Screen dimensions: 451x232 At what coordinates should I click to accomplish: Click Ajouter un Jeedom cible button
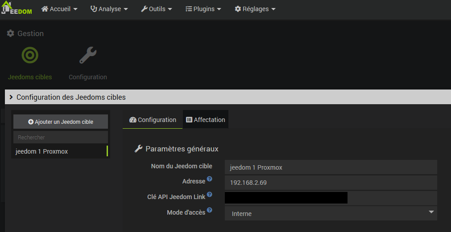(61, 122)
